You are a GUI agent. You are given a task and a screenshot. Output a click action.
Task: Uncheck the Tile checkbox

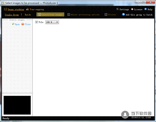[36, 22]
